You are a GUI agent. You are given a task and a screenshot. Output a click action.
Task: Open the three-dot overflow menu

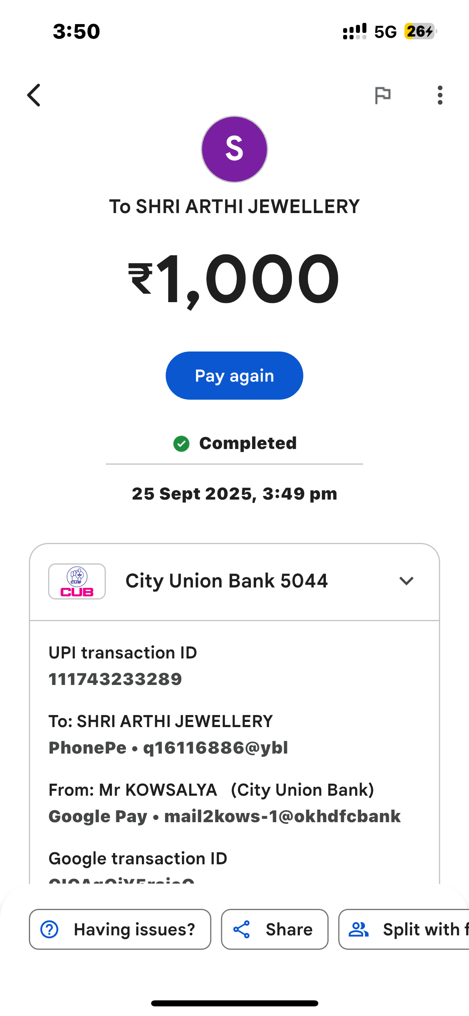click(440, 95)
